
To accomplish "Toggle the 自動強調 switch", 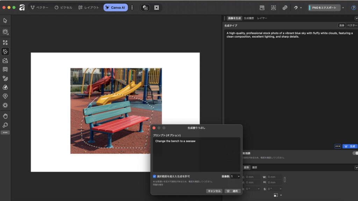I will tap(355, 153).
